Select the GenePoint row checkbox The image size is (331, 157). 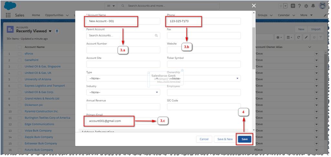20,60
